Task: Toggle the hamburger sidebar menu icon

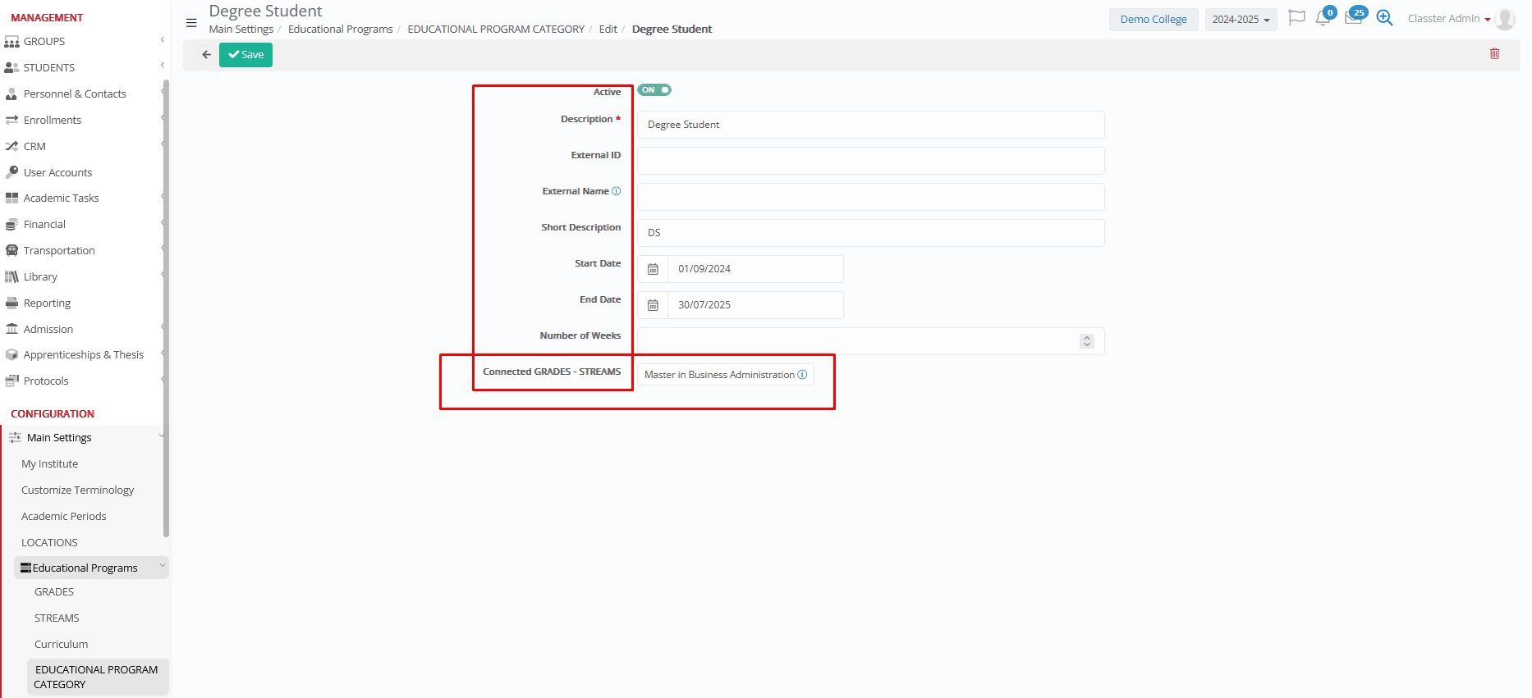Action: pyautogui.click(x=191, y=23)
